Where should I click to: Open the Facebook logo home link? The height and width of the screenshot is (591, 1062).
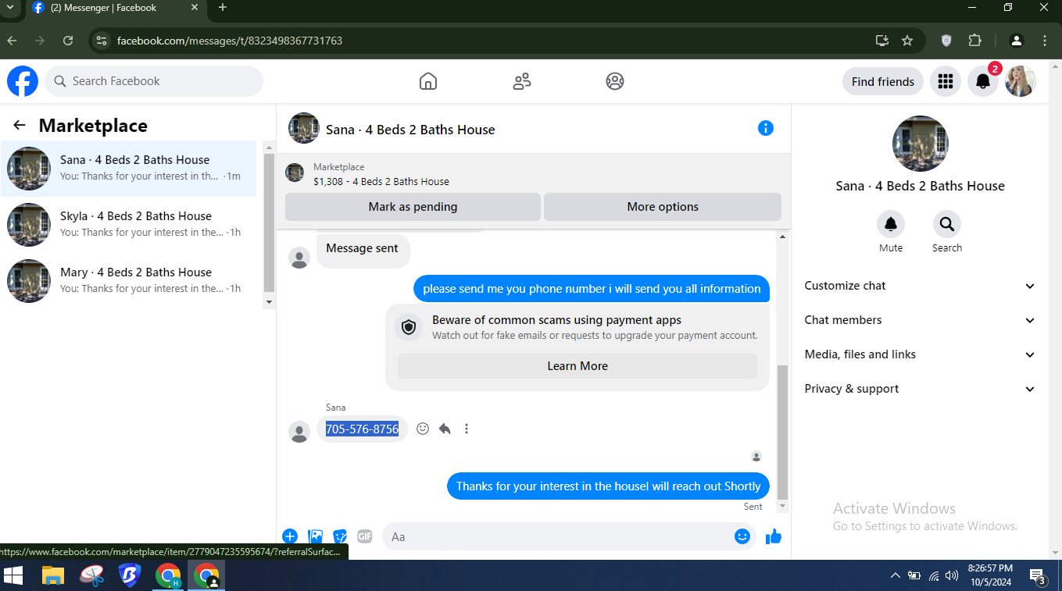[23, 81]
